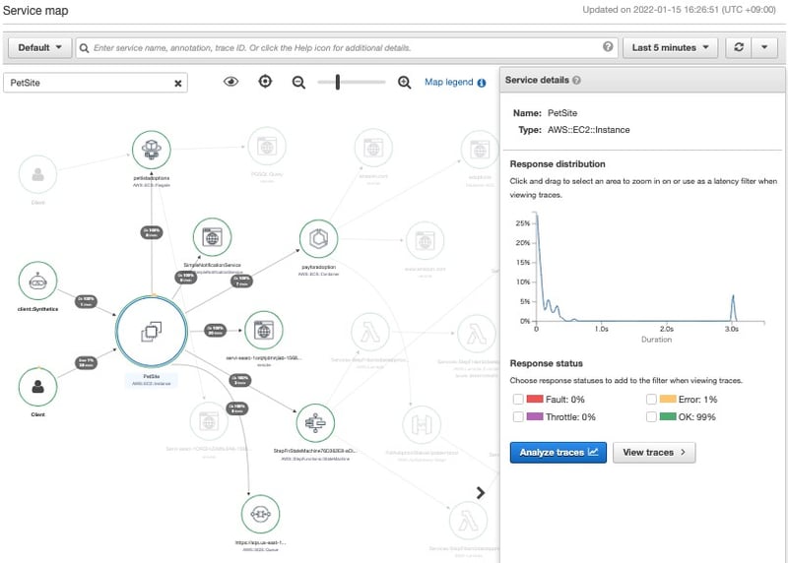Click the edge label between PetSite and petlistadoptions

tap(152, 232)
